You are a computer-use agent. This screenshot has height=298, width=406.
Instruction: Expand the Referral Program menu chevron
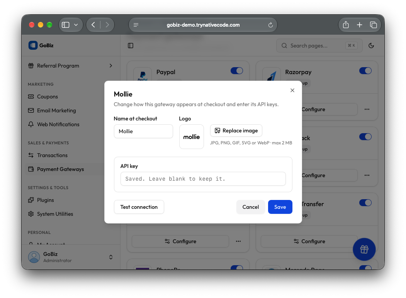111,66
